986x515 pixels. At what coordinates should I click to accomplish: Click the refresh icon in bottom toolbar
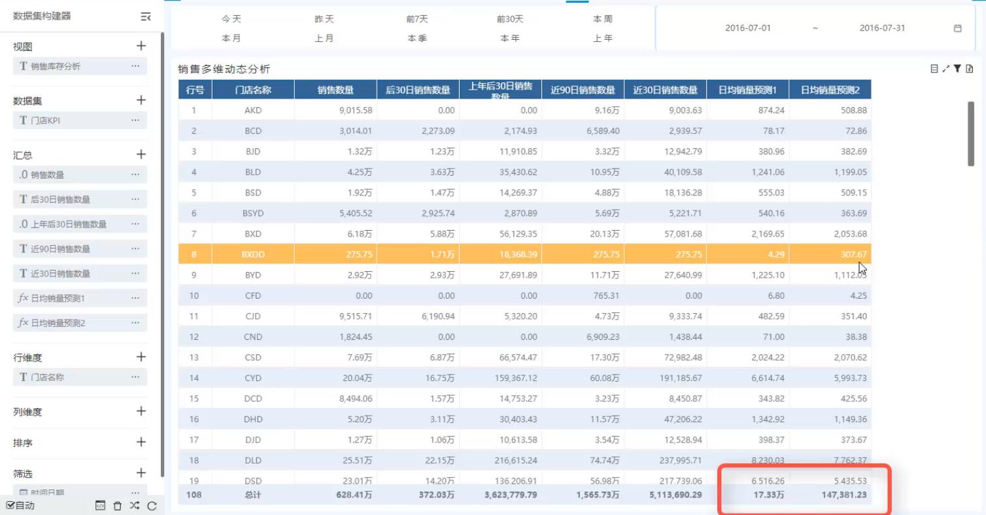[152, 505]
